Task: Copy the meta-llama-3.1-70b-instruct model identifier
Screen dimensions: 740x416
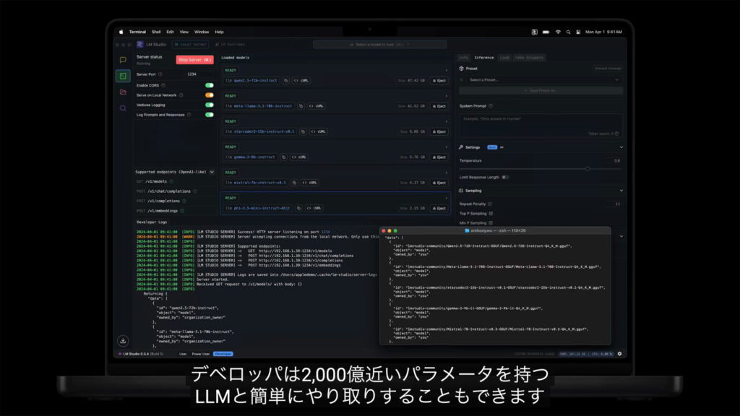Action: pyautogui.click(x=301, y=106)
